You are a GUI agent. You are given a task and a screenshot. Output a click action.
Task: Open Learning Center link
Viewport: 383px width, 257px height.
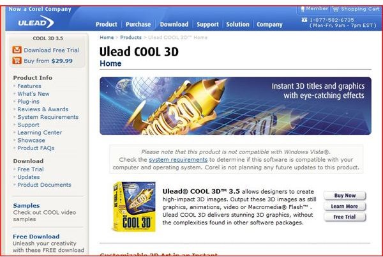40,132
